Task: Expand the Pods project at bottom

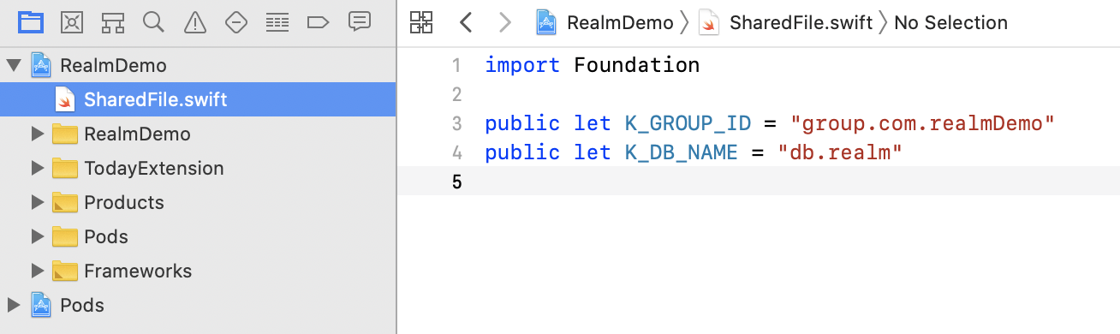Action: (x=13, y=305)
